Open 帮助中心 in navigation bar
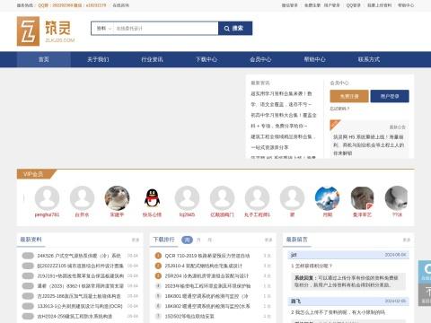Viewport: 431px width, 323px height. 314,59
